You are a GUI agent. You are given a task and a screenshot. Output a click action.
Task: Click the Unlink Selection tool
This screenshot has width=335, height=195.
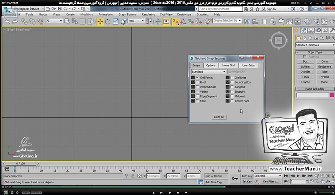(32, 22)
